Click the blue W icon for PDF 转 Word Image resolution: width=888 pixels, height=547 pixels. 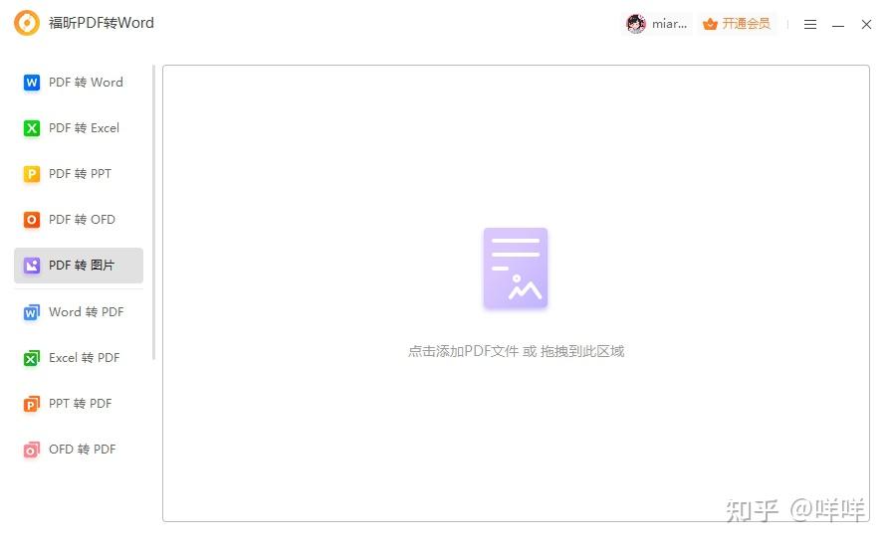(x=32, y=83)
